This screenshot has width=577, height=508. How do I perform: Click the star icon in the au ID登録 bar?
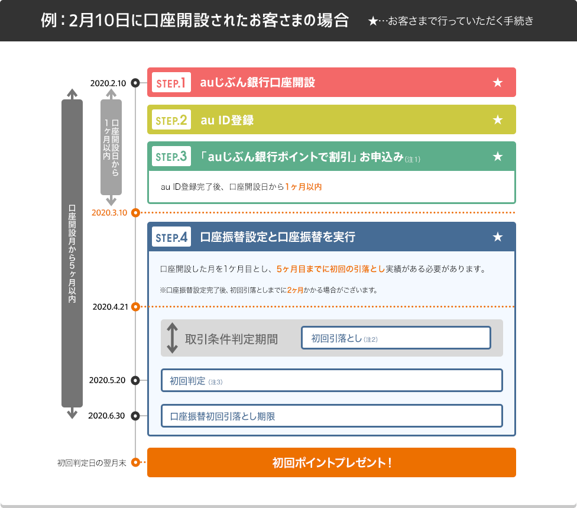coord(498,120)
